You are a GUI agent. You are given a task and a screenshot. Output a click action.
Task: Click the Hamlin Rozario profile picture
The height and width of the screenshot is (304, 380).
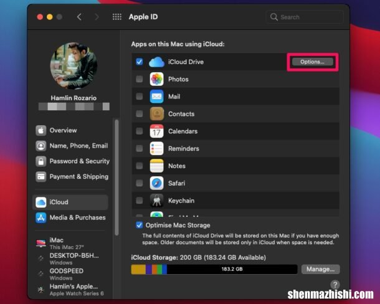[74, 65]
